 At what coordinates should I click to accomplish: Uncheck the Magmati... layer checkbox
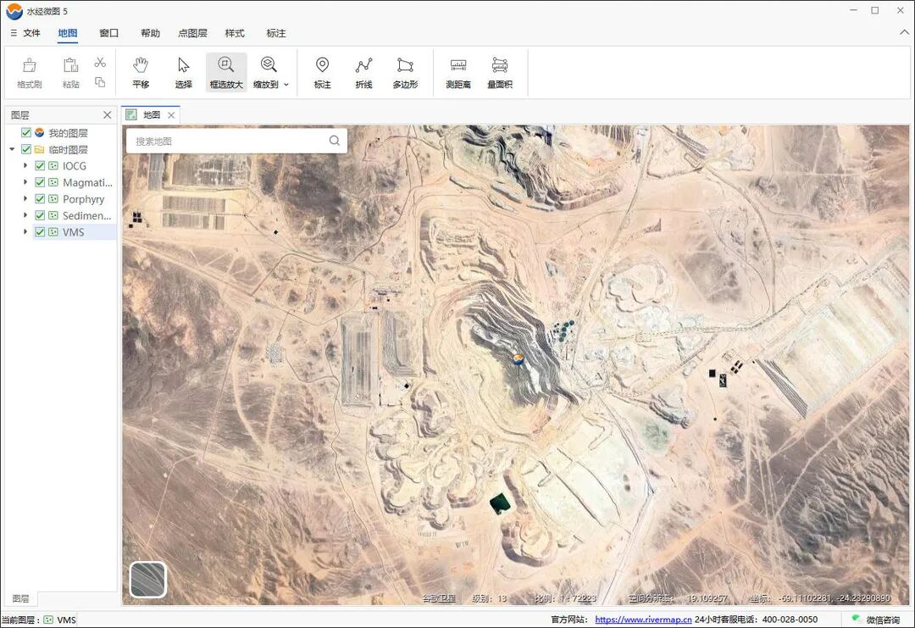(40, 182)
